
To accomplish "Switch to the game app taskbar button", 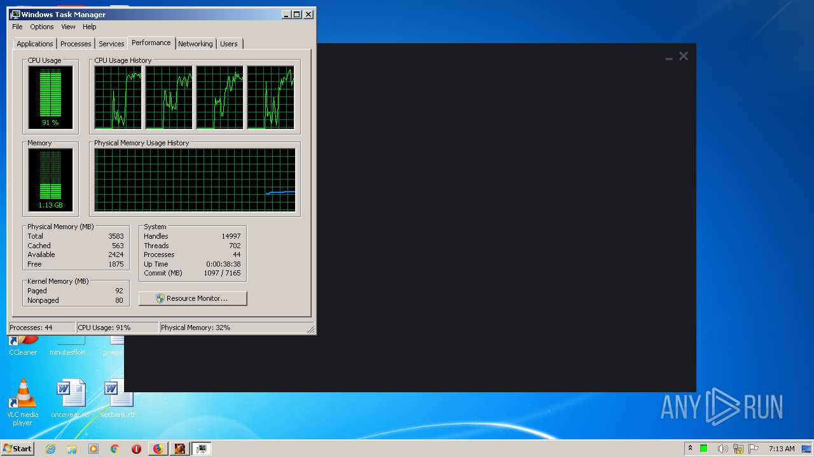I will (x=179, y=449).
